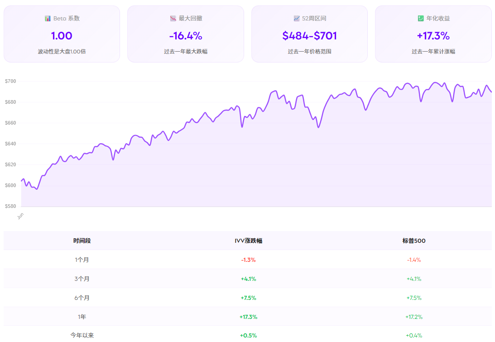Viewport: 495px width, 342px height.
Task: Collapse the price chart area
Action: [x=247, y=140]
